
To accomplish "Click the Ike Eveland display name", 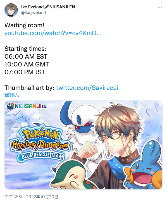I will 32,7.
